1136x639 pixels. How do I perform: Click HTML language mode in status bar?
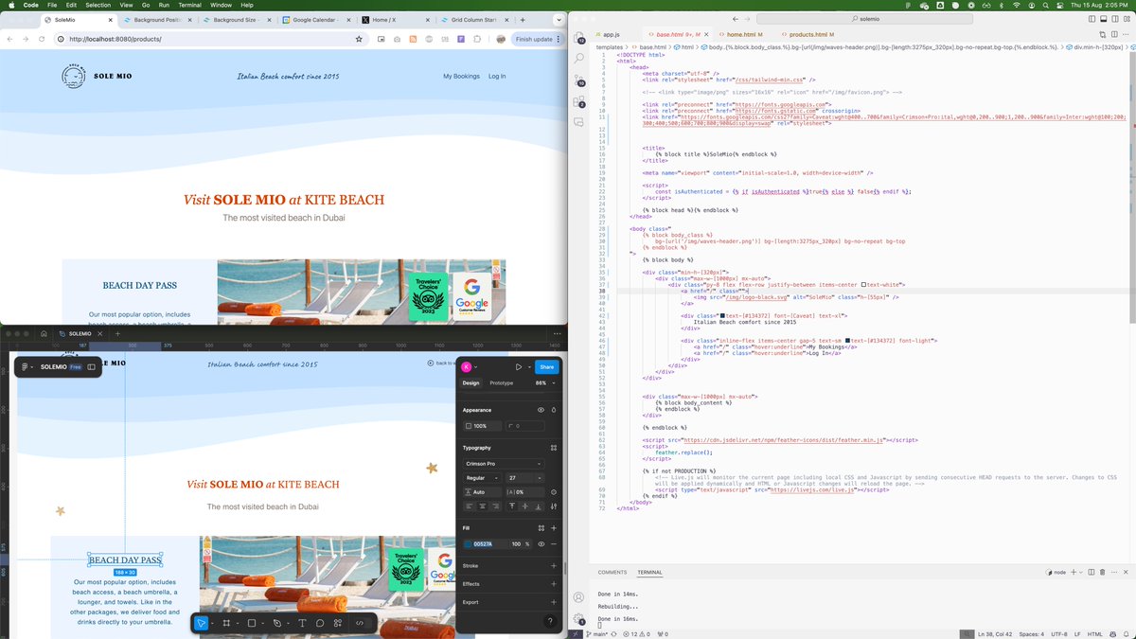tap(1094, 634)
